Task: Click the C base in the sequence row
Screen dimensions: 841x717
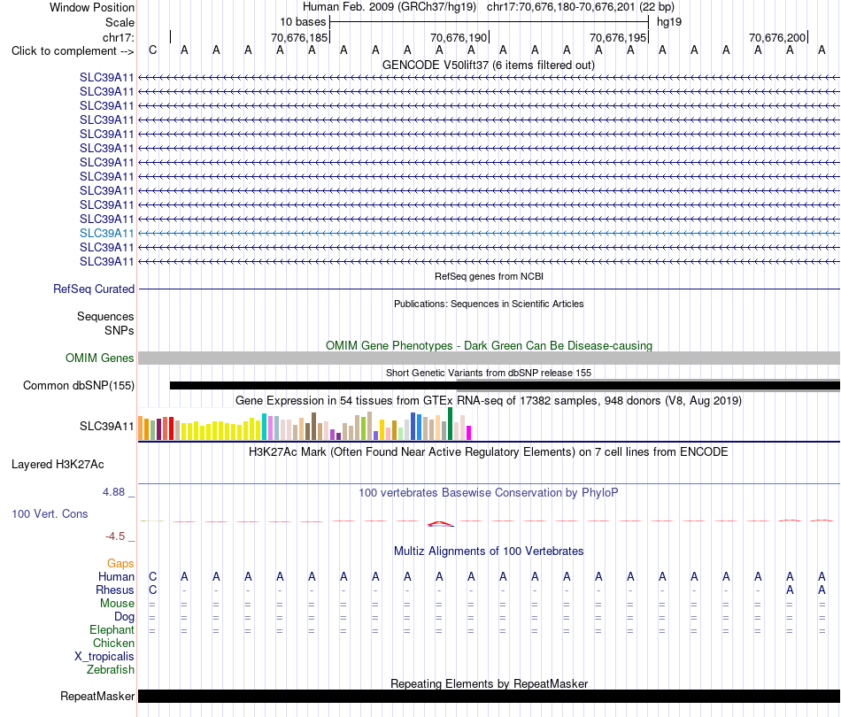Action: (x=153, y=50)
